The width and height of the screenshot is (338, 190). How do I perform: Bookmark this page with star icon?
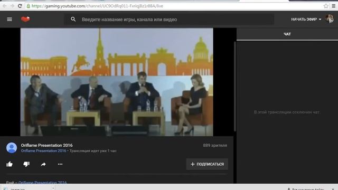click(x=326, y=6)
